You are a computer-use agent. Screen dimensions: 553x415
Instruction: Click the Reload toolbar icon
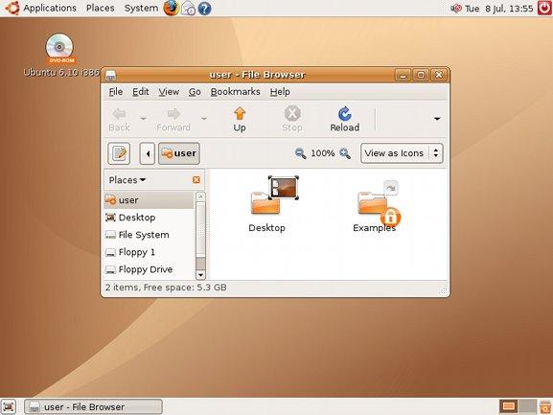pos(345,114)
